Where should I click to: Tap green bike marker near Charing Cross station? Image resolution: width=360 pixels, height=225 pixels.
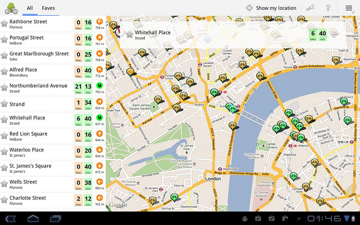click(214, 93)
